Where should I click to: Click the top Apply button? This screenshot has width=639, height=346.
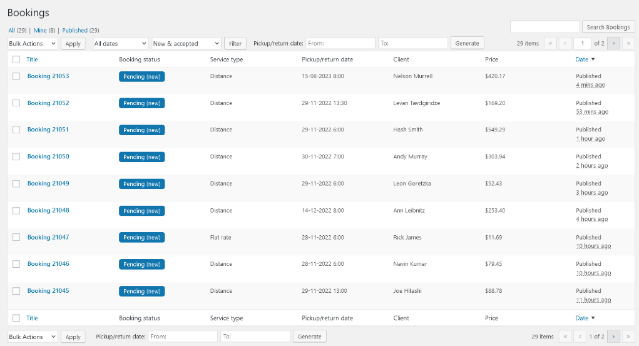coord(73,44)
